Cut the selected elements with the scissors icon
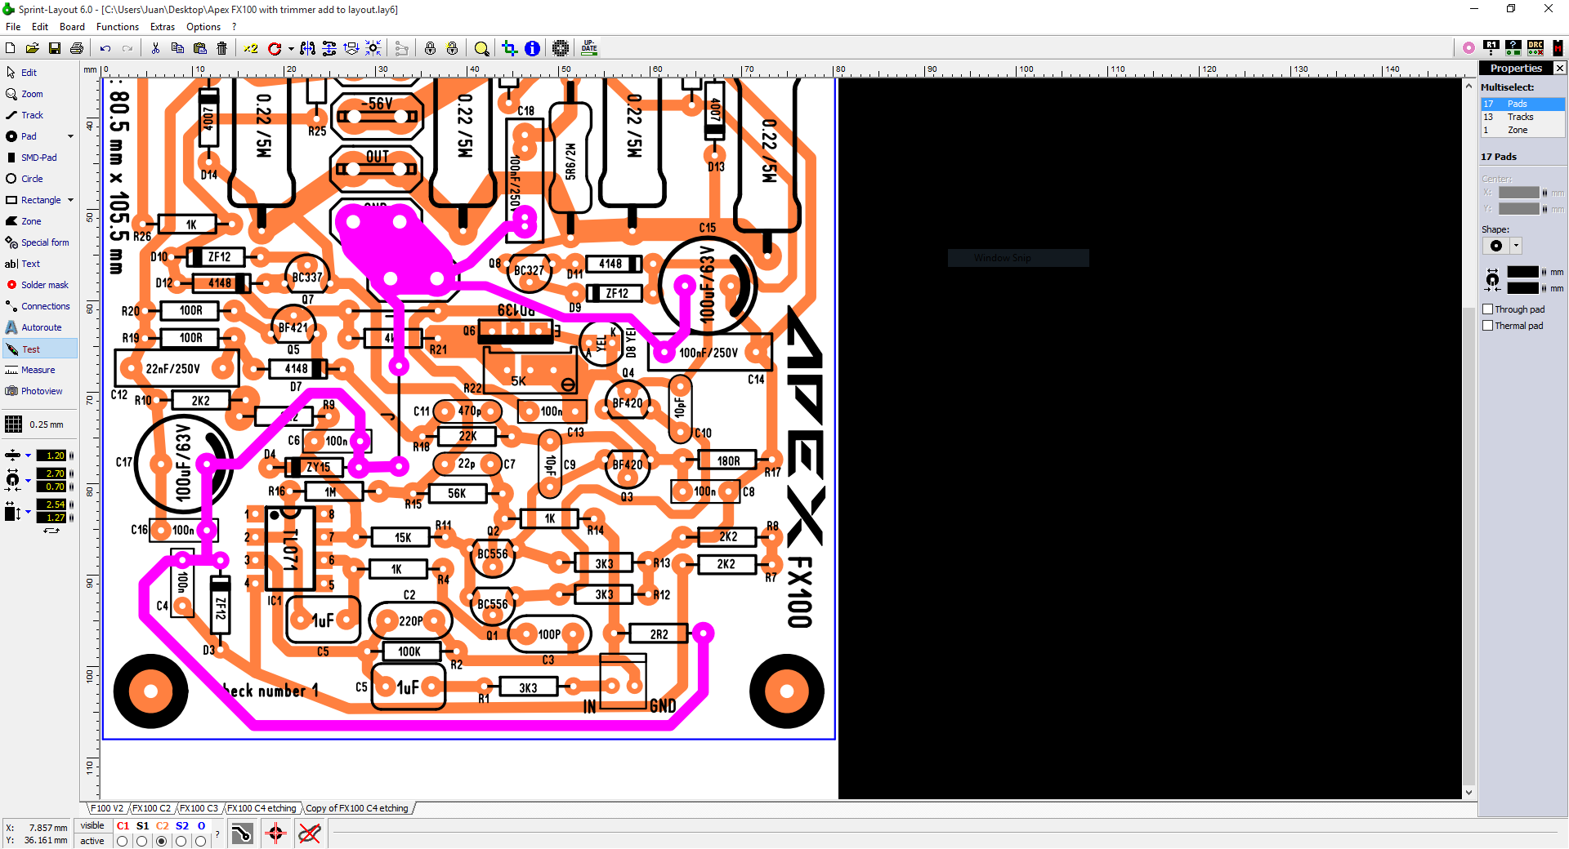1569x849 pixels. point(155,49)
